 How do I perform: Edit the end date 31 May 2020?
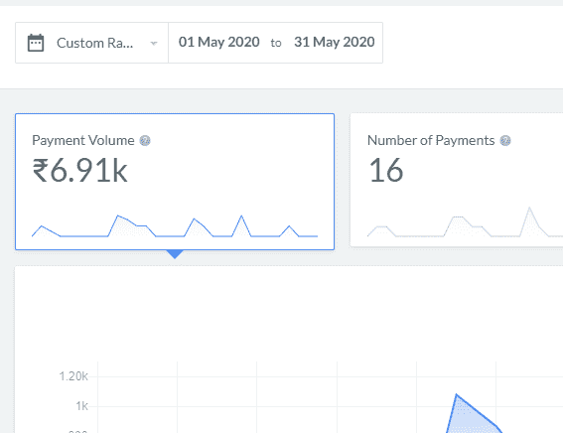pyautogui.click(x=335, y=42)
